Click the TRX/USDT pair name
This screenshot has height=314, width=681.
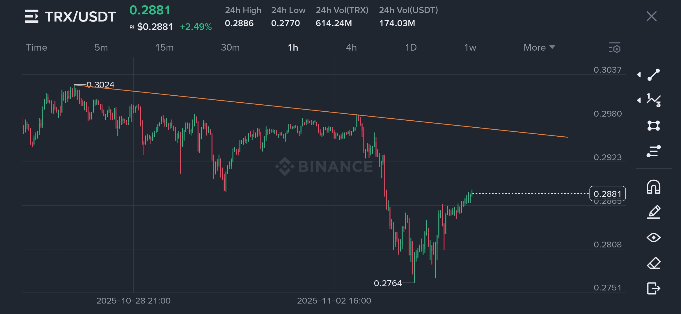point(80,17)
